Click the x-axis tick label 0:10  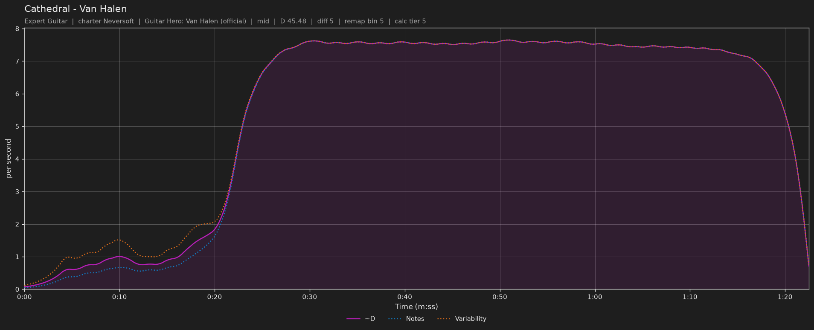(119, 297)
